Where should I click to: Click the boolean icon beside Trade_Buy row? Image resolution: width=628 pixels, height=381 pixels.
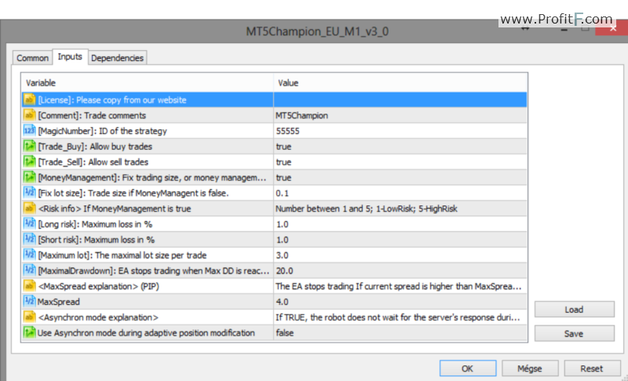point(29,147)
